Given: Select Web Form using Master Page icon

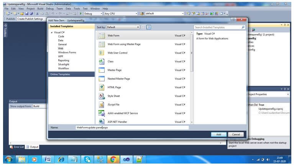Looking at the screenshot, I should [x=102, y=44].
